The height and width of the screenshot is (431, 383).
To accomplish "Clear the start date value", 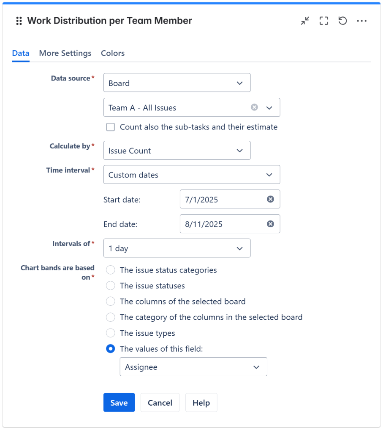I will click(x=270, y=199).
